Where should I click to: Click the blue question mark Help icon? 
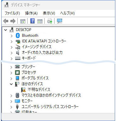click(32, 21)
